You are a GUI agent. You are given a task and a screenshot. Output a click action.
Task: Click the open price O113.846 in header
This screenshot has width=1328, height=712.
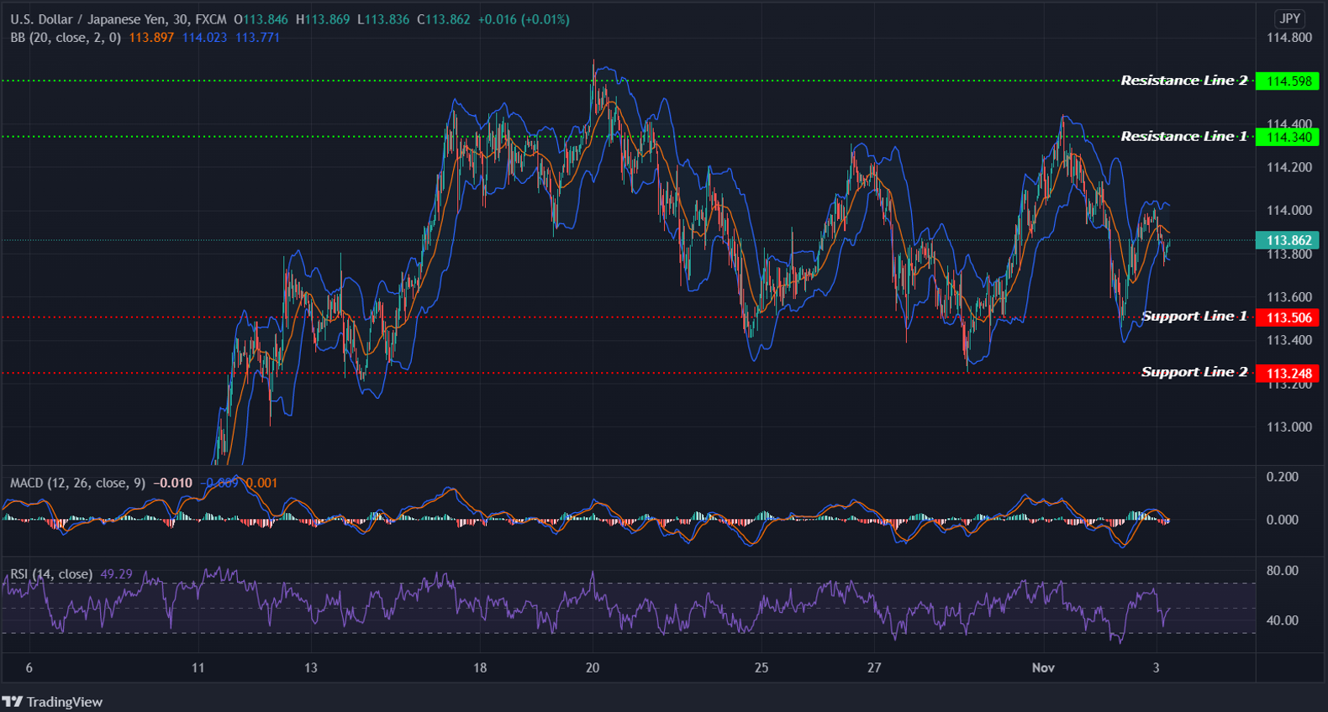(261, 19)
